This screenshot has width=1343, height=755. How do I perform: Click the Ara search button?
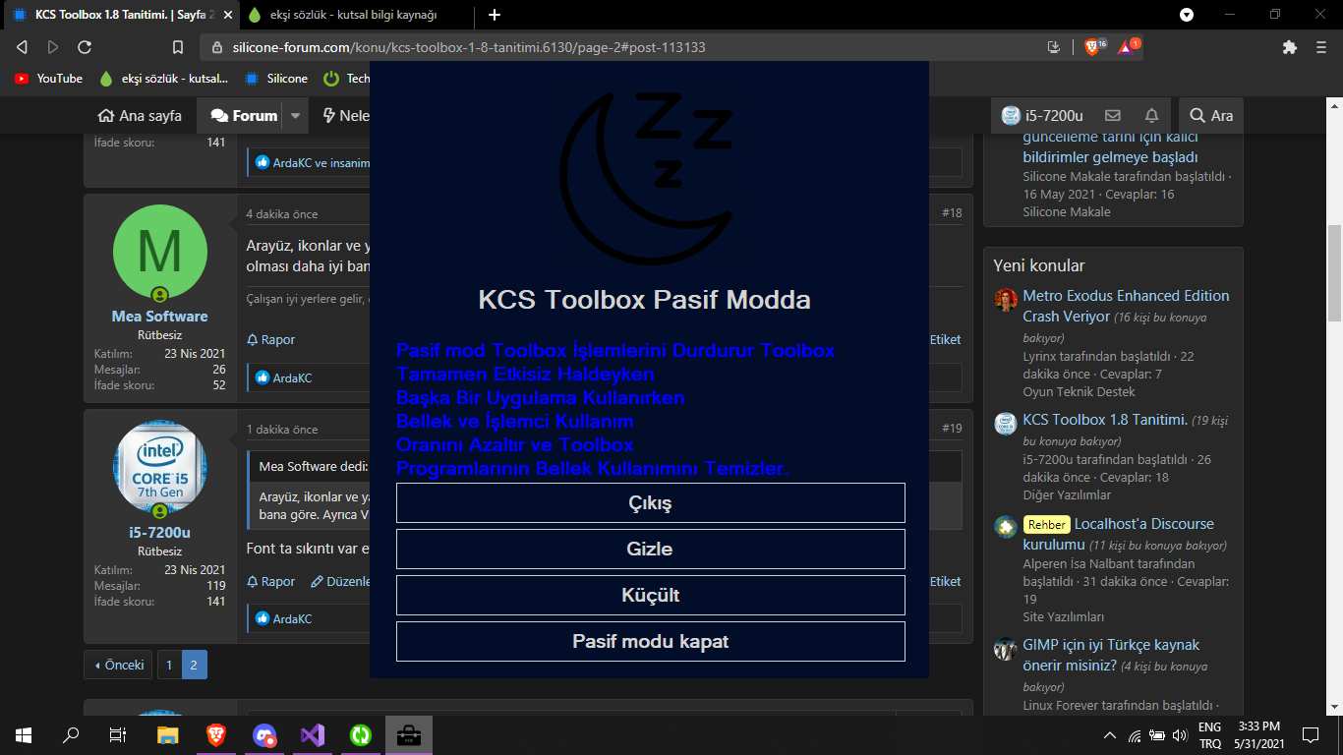[1210, 116]
